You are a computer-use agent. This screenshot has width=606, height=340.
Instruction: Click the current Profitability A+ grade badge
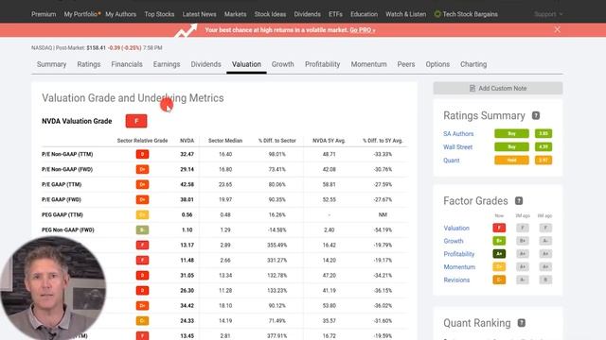click(x=499, y=254)
